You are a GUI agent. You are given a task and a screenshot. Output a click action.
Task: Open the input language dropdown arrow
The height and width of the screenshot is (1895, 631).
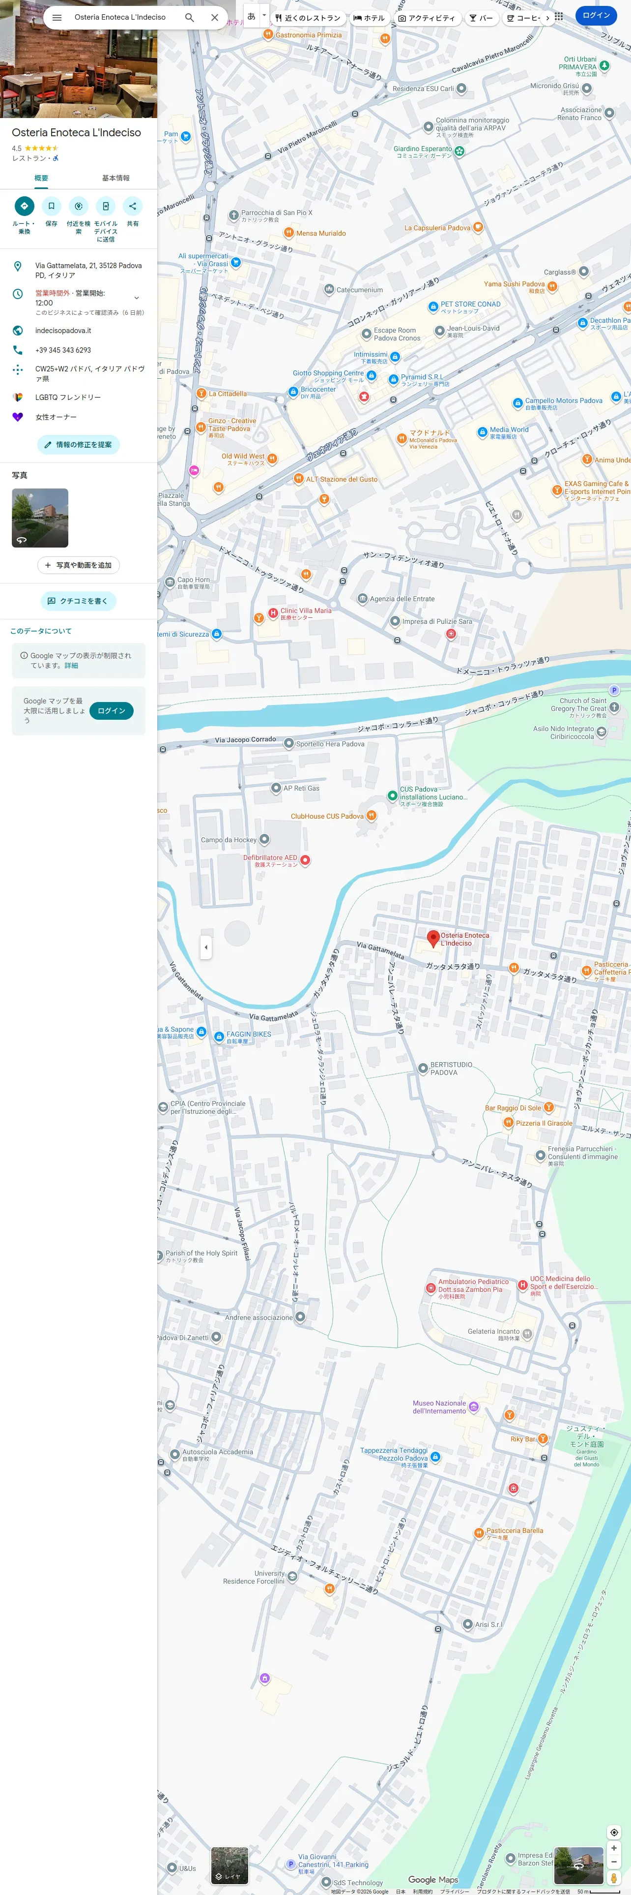point(264,15)
